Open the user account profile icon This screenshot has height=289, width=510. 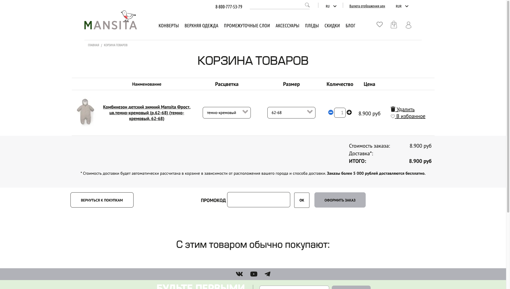click(408, 25)
